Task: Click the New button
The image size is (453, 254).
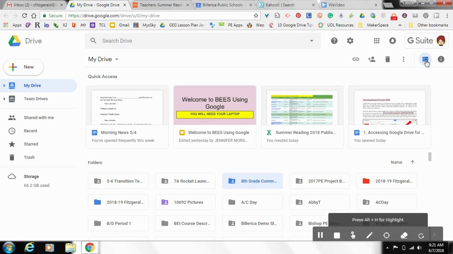Action: point(23,67)
